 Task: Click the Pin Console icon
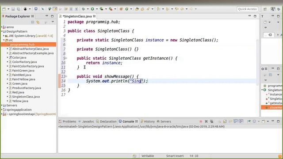point(249,121)
